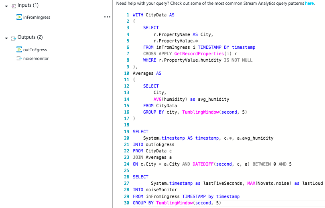Viewport: 325px width, 208px height.
Task: Click line number 18, the empty line
Action: (x=126, y=125)
